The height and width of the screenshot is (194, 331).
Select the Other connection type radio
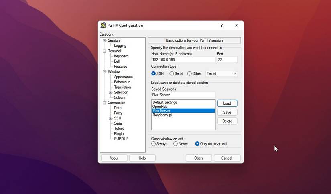click(189, 73)
